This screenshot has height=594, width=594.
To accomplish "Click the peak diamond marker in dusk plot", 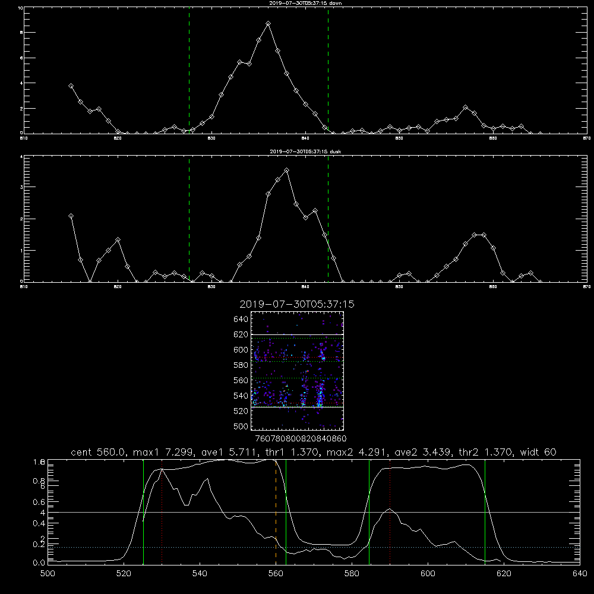I will coord(287,170).
